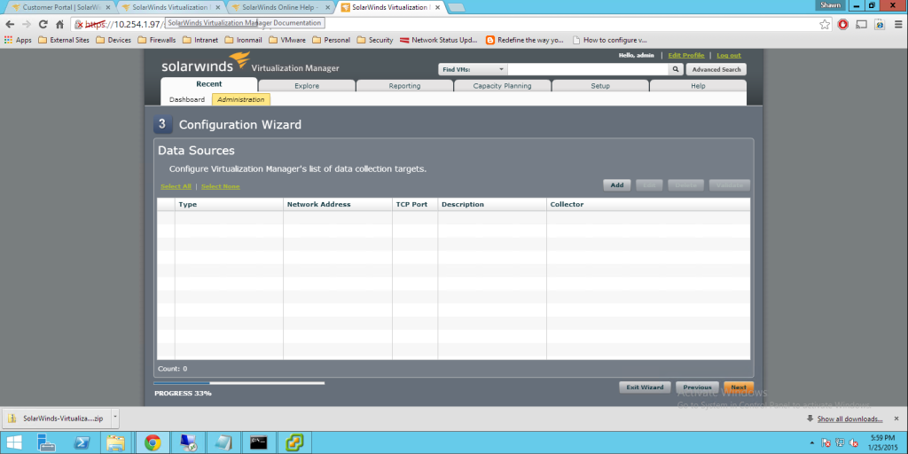Open the External Sites bookmark folder
Viewport: 908px width, 454px height.
tap(64, 40)
